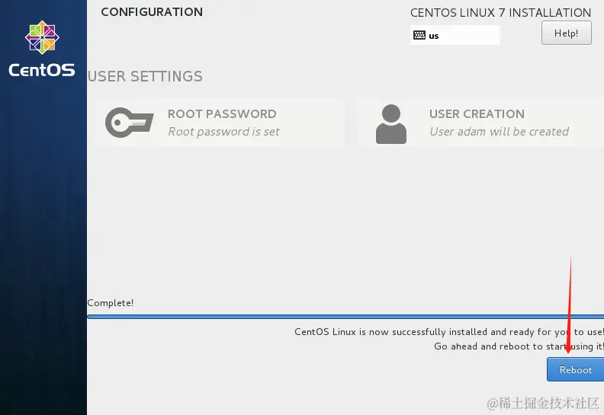The image size is (604, 415).
Task: Click the keyboard layout icon
Action: tap(419, 35)
